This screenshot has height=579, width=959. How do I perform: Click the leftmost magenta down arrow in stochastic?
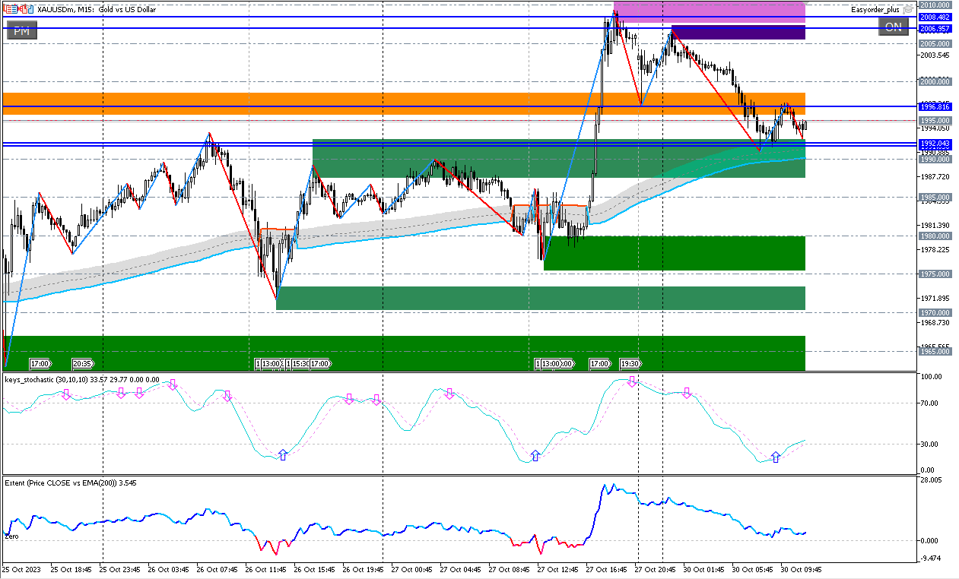[x=66, y=394]
